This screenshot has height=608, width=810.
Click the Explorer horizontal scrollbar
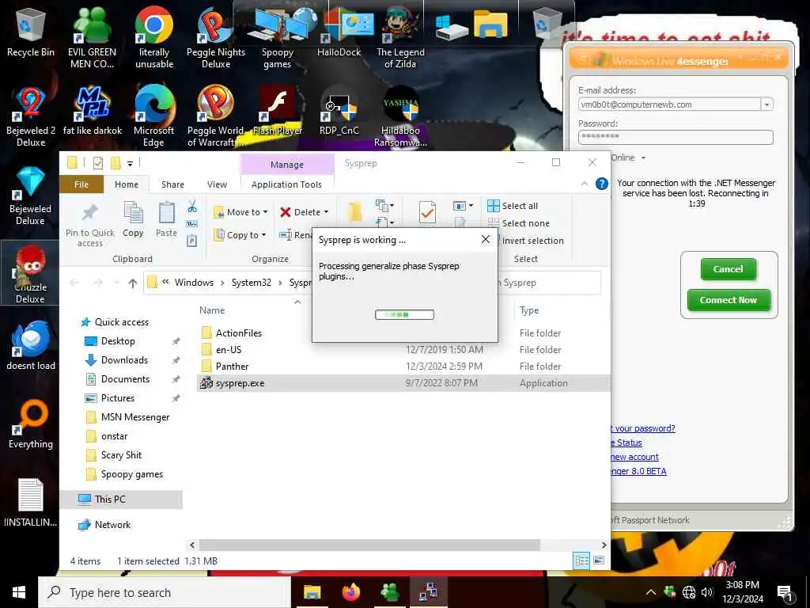point(369,545)
